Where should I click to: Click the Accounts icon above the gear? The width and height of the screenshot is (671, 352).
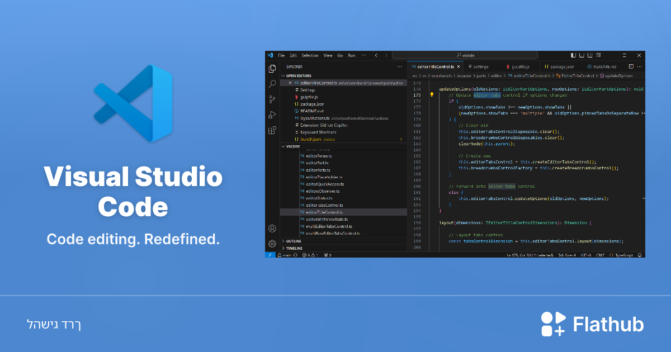[x=271, y=228]
